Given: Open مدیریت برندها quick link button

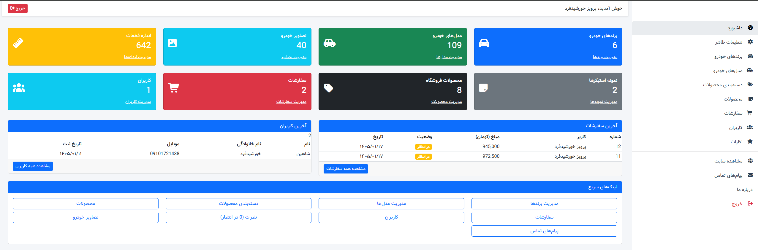Looking at the screenshot, I should pyautogui.click(x=544, y=204).
